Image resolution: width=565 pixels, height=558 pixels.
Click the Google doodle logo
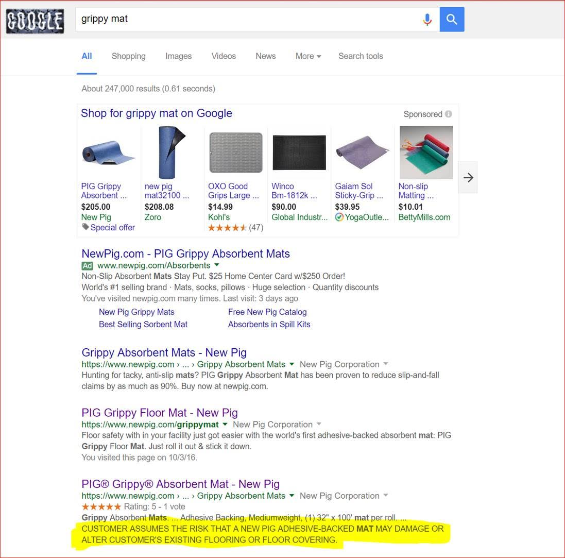click(x=35, y=22)
